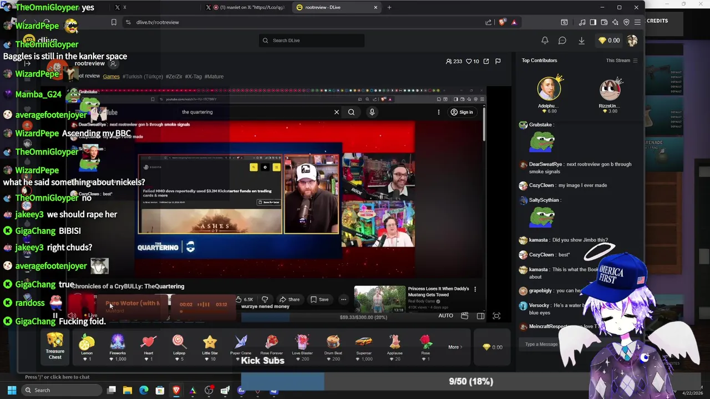Click chat username DearSweatRye
Screen dimensions: 710x399
pyautogui.click(x=545, y=164)
